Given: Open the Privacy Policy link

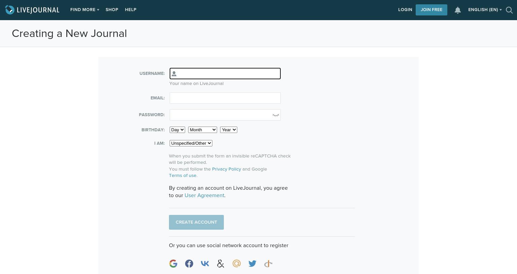Looking at the screenshot, I should (227, 169).
